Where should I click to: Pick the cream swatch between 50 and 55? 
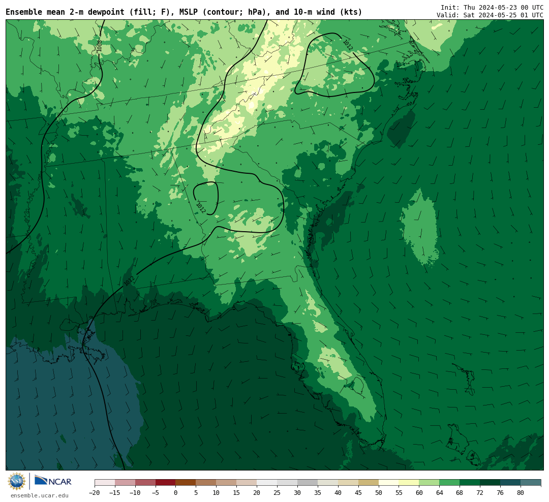pos(389,483)
